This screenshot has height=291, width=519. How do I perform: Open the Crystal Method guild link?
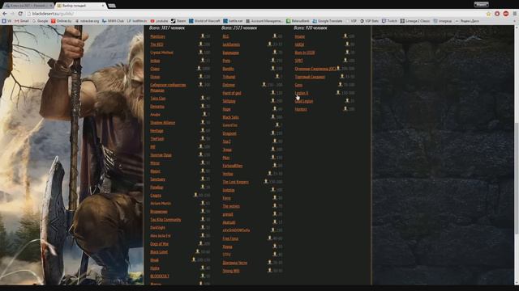pyautogui.click(x=161, y=53)
